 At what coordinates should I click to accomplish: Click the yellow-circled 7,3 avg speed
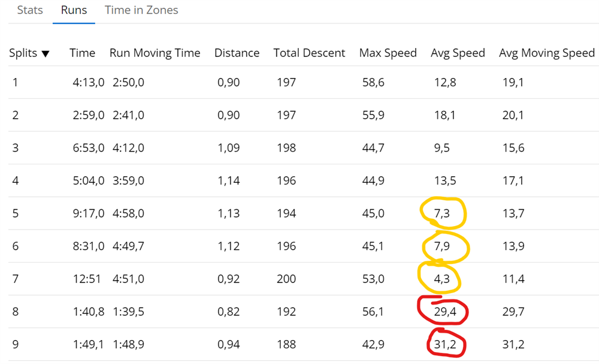tap(443, 213)
